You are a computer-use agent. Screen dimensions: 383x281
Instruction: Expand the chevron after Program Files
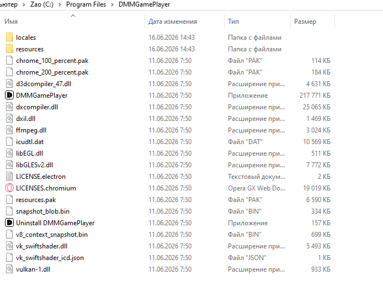(x=113, y=4)
